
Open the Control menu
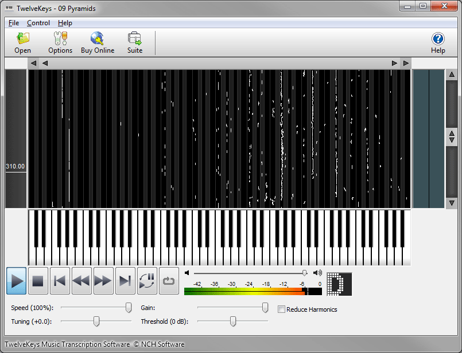pos(38,23)
